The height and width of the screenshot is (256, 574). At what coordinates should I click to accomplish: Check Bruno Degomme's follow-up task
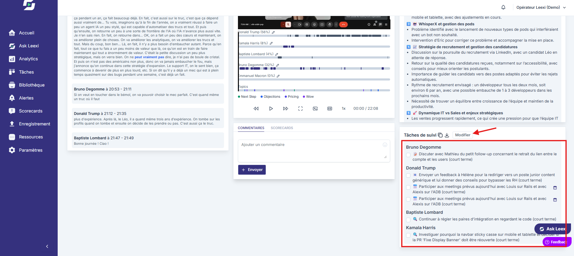tap(408, 155)
